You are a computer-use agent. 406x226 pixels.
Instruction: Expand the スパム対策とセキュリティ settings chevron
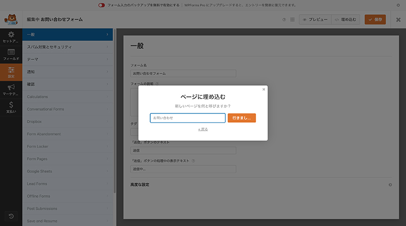(x=108, y=47)
